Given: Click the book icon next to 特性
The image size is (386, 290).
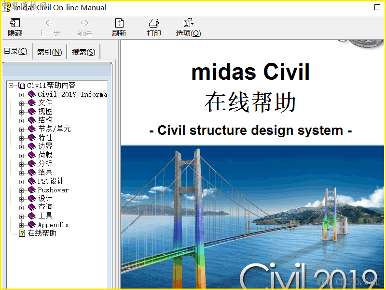Looking at the screenshot, I should click(x=32, y=138).
